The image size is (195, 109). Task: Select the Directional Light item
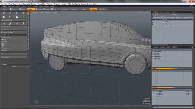(x=168, y=25)
